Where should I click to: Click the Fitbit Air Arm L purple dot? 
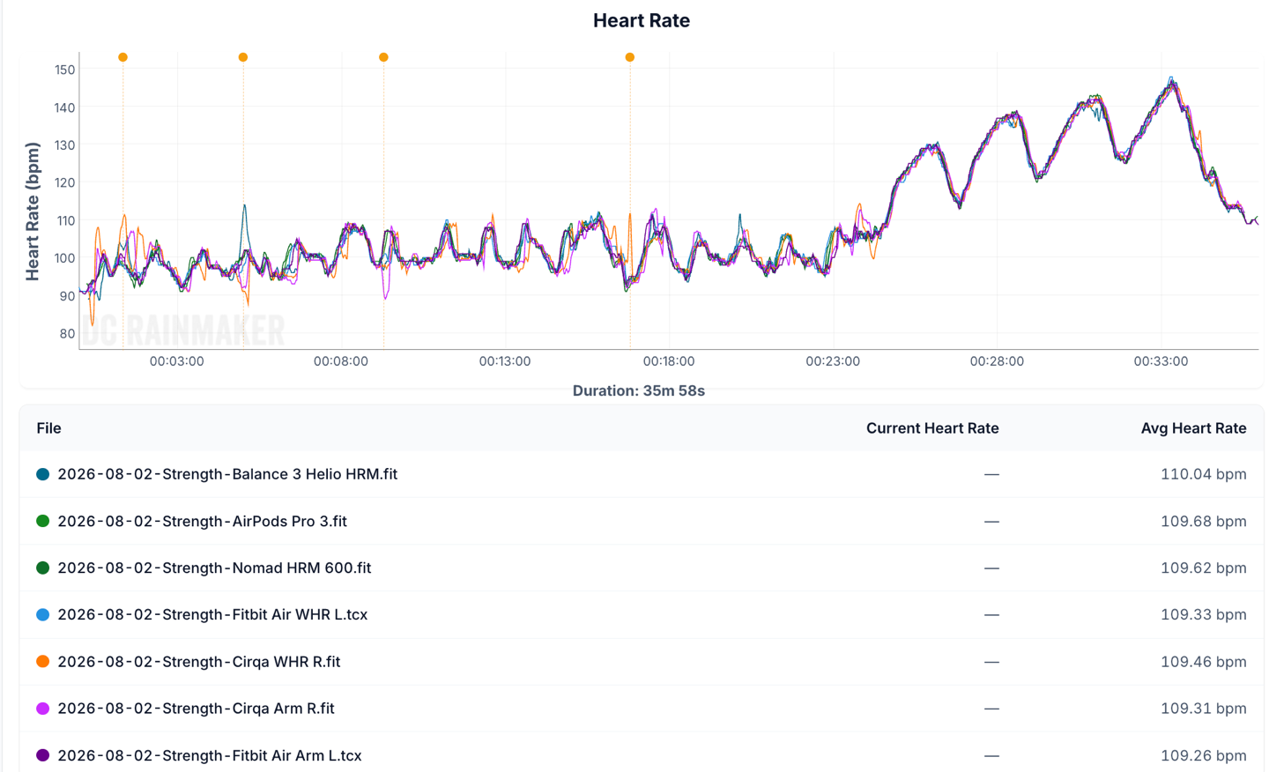click(42, 755)
